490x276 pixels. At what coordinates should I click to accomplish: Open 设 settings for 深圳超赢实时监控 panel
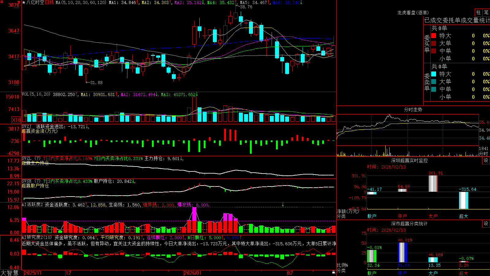click(x=486, y=160)
